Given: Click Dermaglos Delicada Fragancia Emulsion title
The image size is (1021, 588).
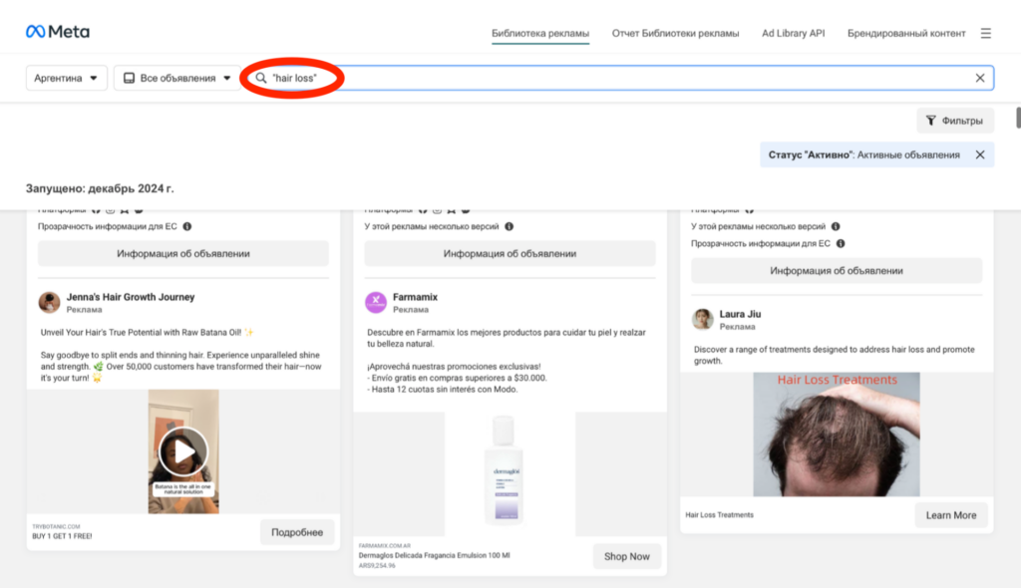Looking at the screenshot, I should (435, 555).
